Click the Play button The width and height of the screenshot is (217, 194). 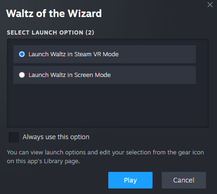(x=130, y=180)
